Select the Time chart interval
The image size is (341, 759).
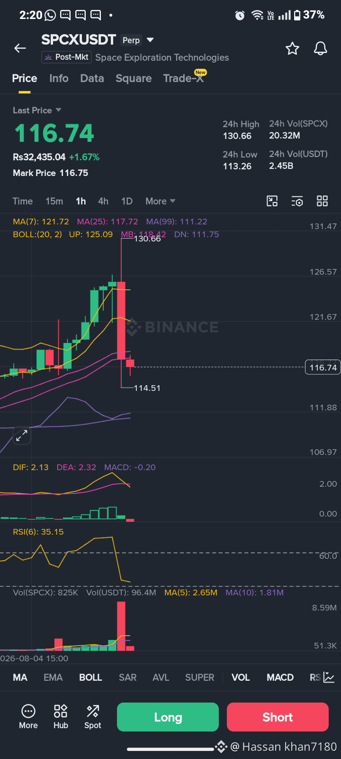(22, 201)
